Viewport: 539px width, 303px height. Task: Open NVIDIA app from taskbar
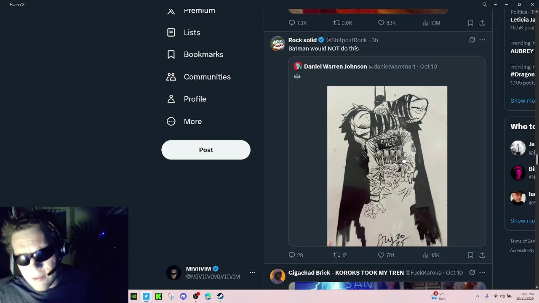(134, 296)
